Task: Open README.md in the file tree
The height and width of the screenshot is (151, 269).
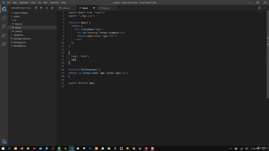Action: 20,46
